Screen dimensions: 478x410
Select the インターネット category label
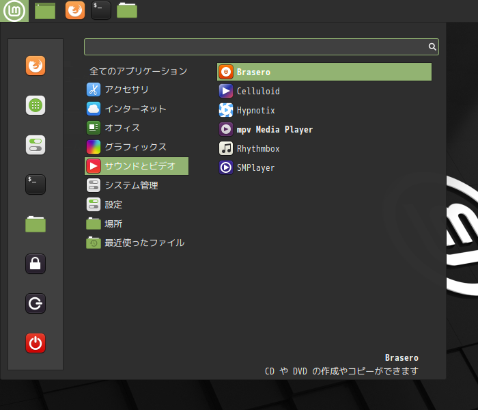coord(135,109)
